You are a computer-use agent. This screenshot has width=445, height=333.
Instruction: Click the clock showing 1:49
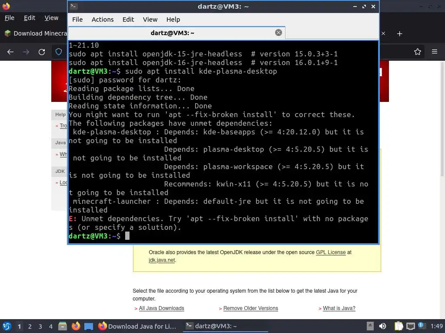436,326
